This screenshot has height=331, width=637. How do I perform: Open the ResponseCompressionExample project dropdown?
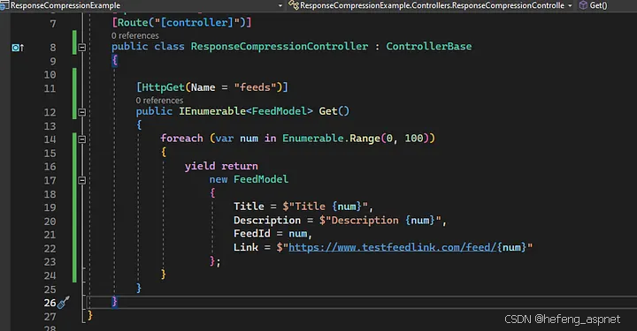(x=280, y=5)
